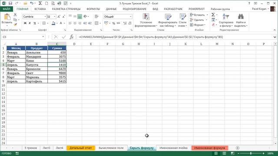Expand the formula bar
Screen dimensions: 278x156
coord(275,37)
